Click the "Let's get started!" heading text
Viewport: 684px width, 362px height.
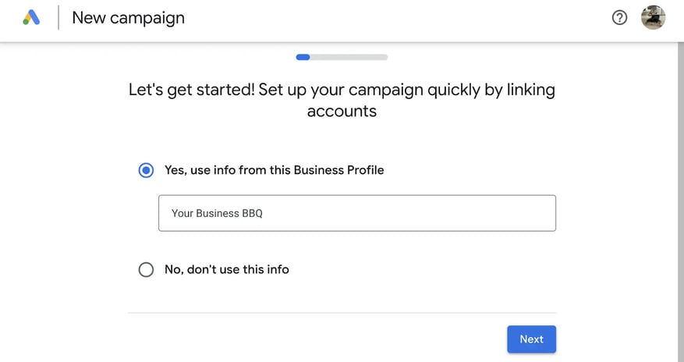[x=191, y=90]
